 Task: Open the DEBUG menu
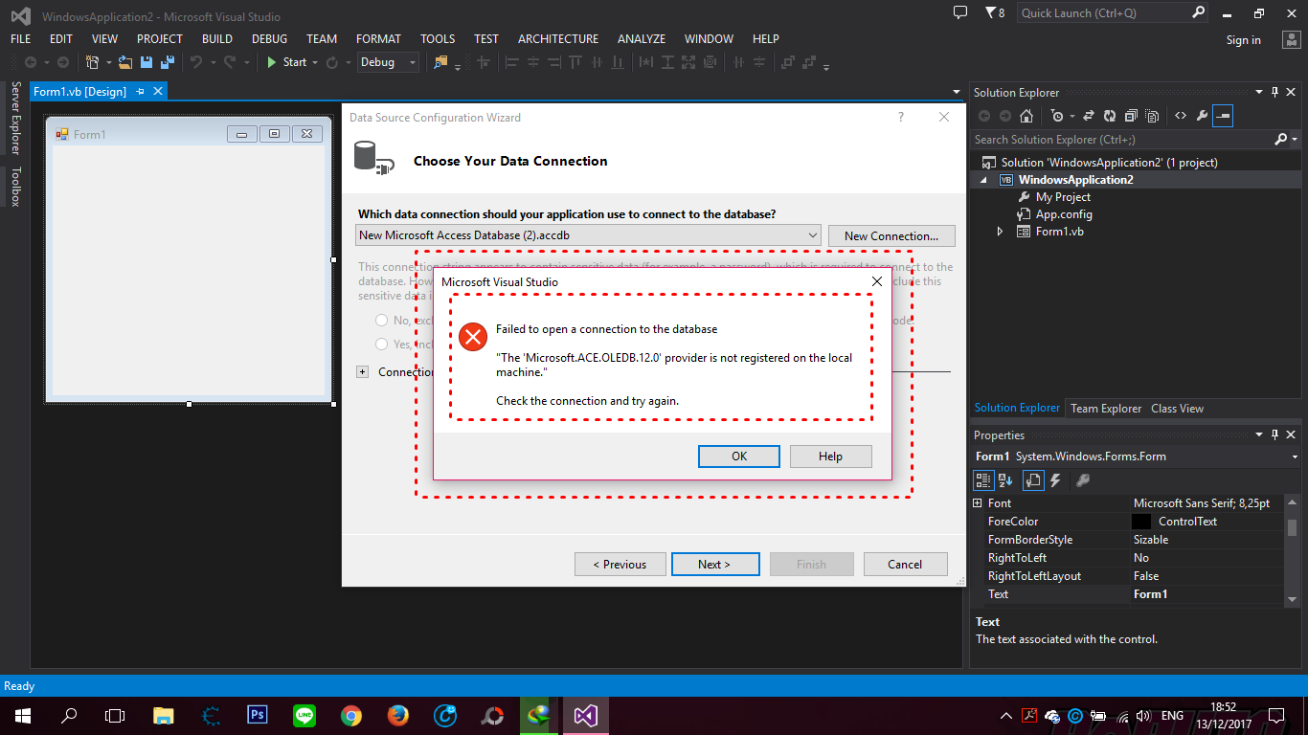click(x=269, y=38)
